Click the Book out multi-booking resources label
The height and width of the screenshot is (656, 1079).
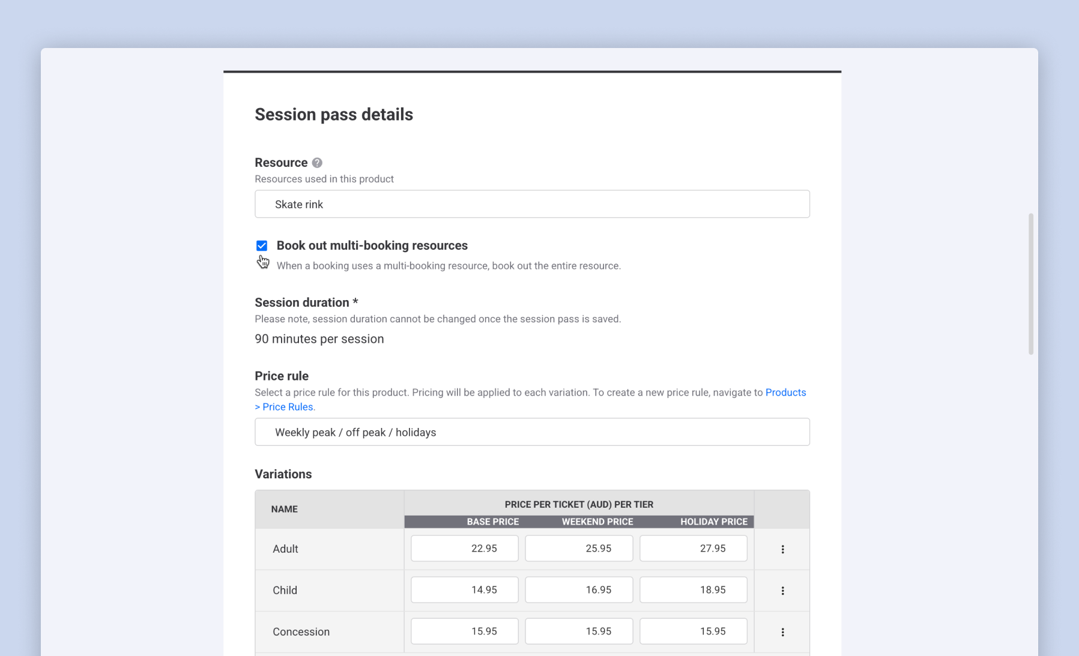[372, 245]
